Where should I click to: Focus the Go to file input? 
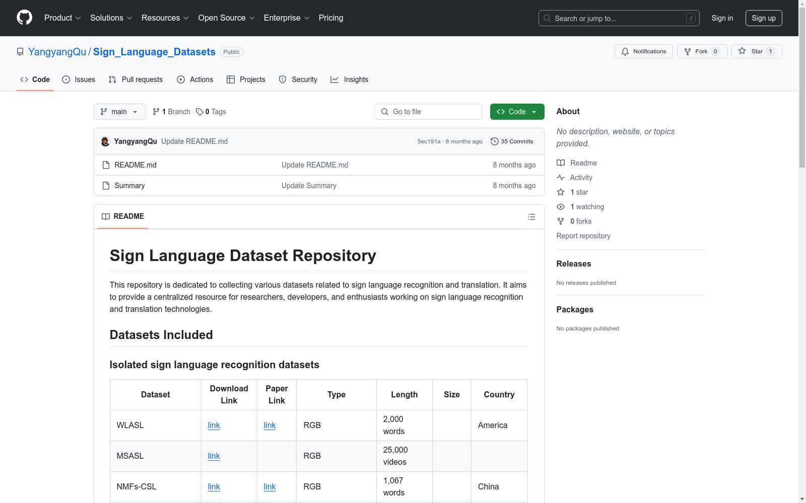tap(428, 112)
